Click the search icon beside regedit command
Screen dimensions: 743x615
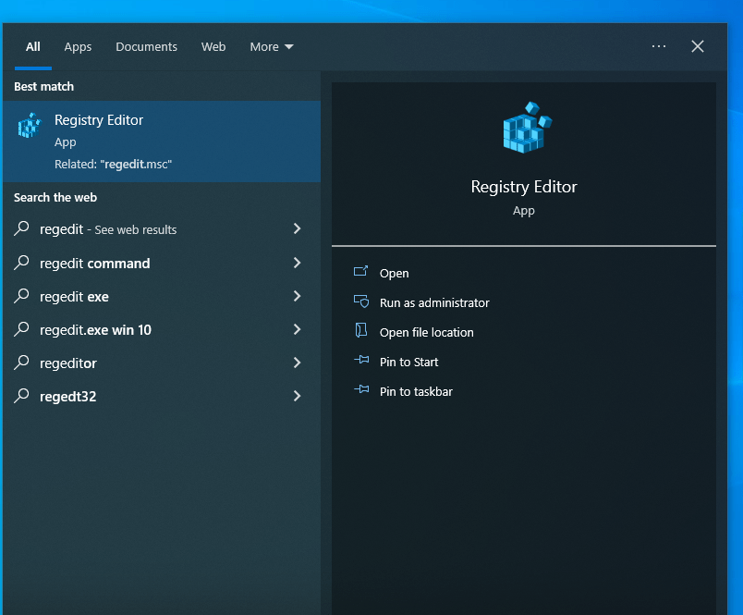pyautogui.click(x=22, y=263)
